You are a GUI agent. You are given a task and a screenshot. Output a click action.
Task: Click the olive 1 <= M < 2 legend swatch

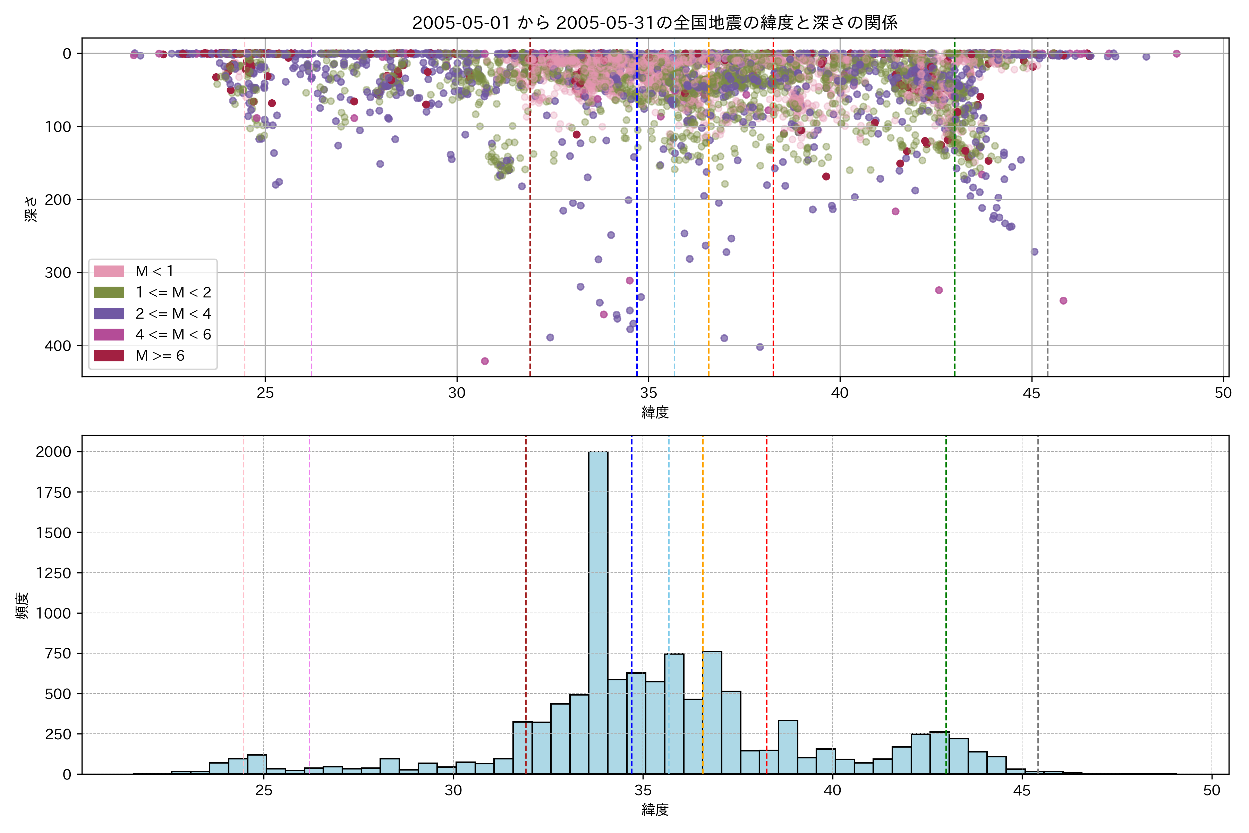pos(109,293)
